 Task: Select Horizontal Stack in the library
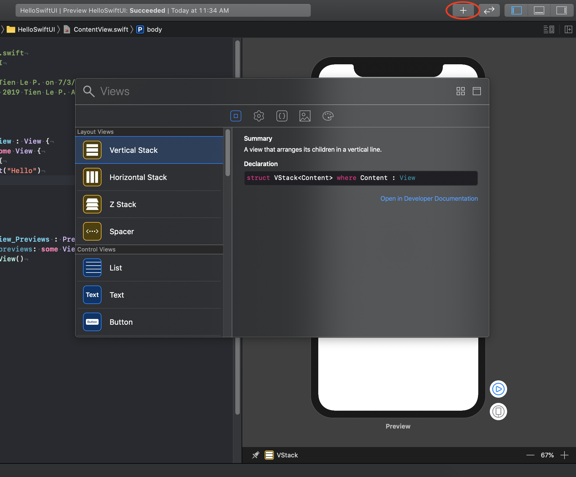pos(149,177)
